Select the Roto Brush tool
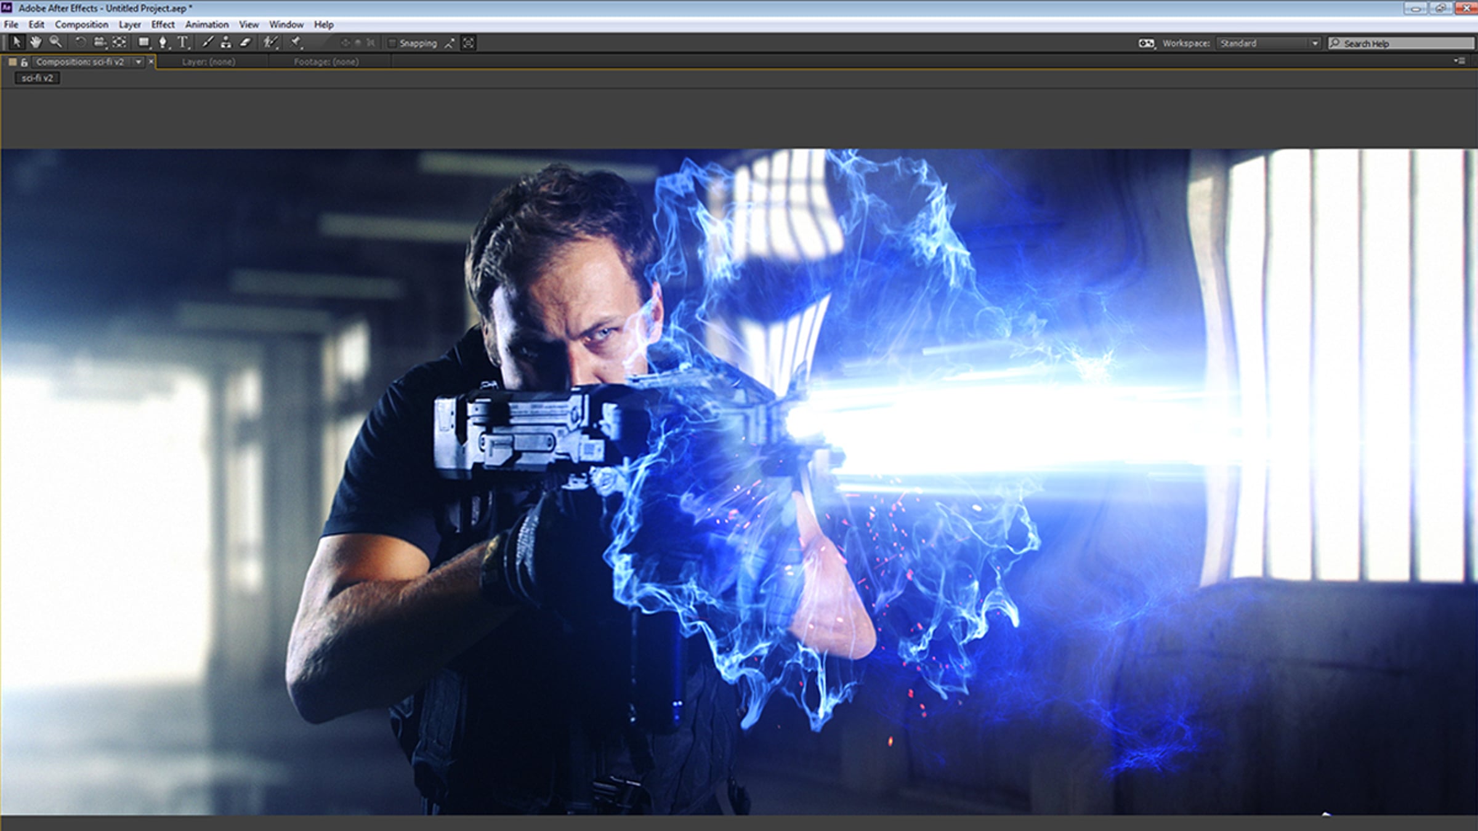Viewport: 1478px width, 831px height. [270, 42]
